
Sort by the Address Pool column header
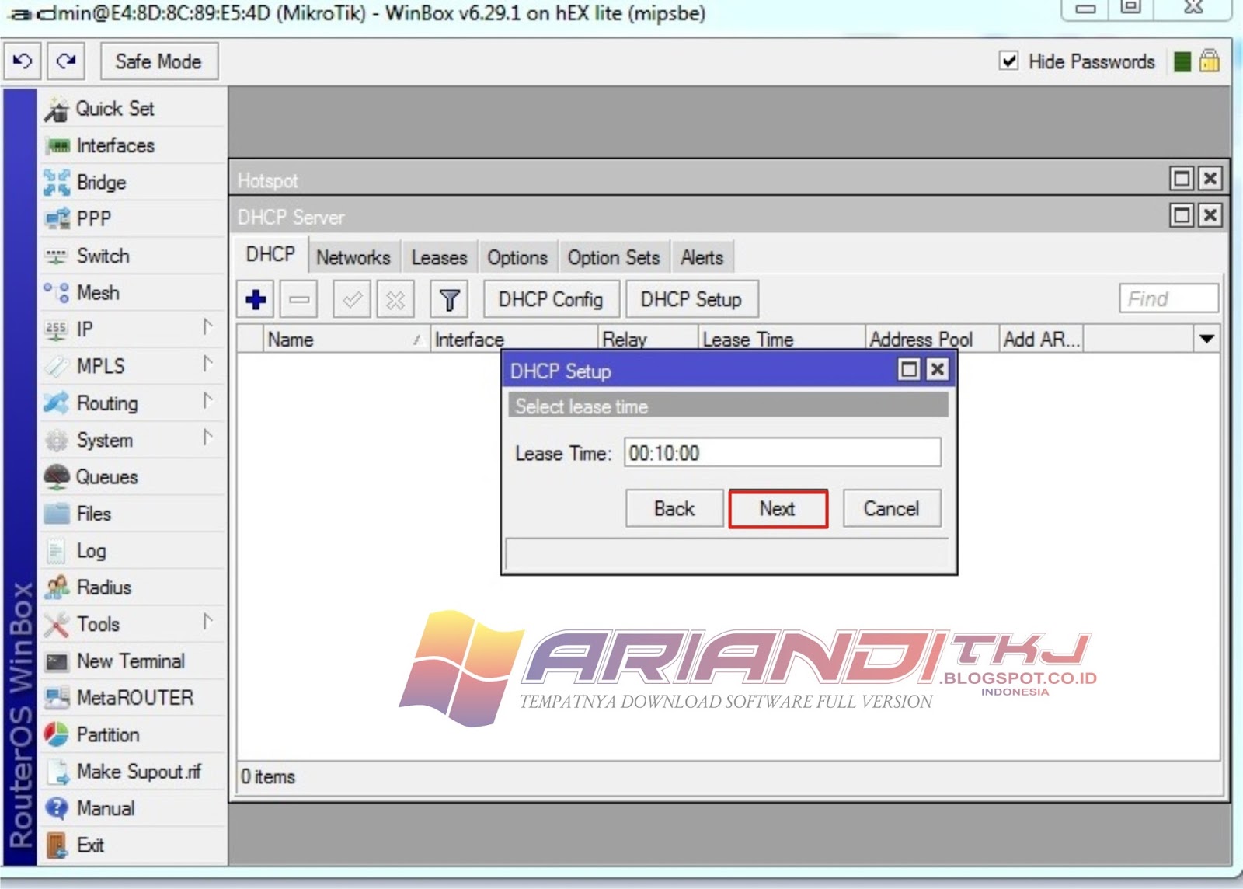tap(931, 340)
